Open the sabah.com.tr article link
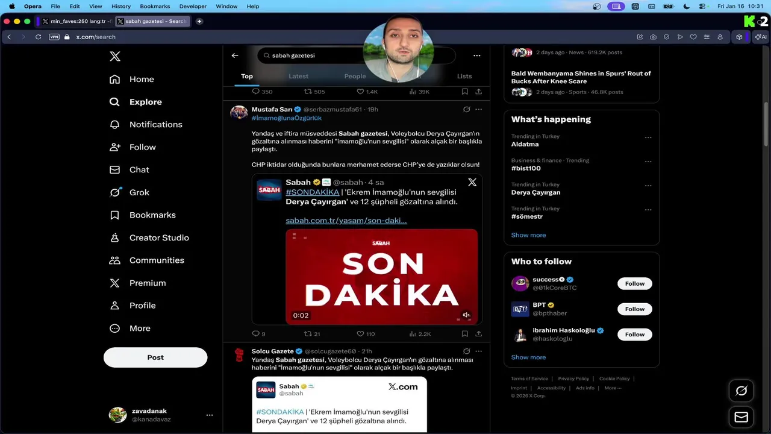 (346, 221)
